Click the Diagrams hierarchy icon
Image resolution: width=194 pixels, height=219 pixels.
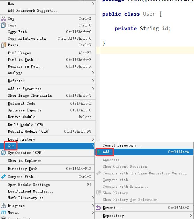click(x=3, y=206)
